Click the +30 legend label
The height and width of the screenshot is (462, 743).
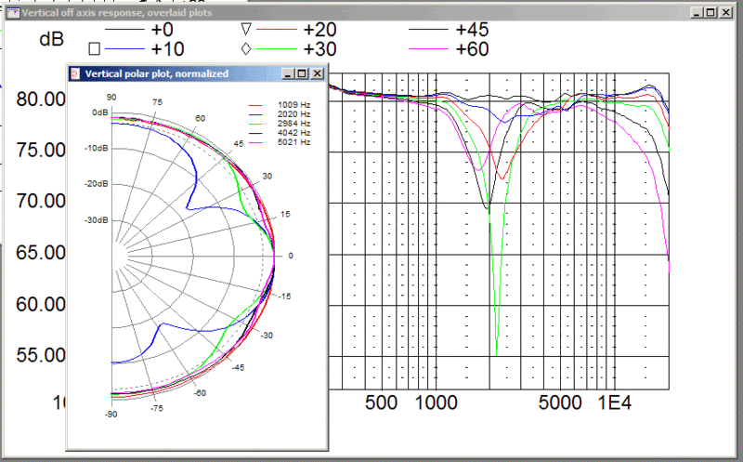(319, 49)
